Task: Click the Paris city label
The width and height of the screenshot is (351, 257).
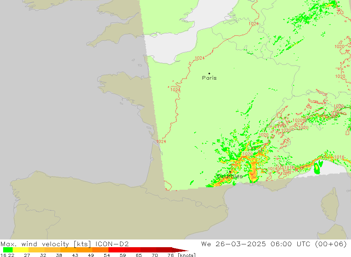Action: click(209, 78)
